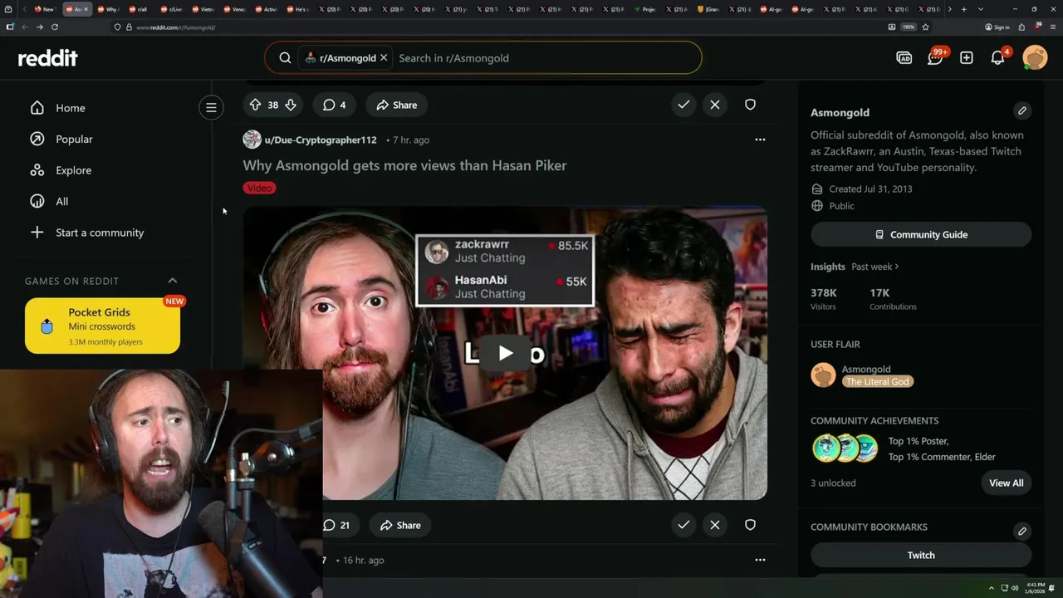This screenshot has width=1063, height=598.
Task: Open the profile u/Due-Cryptographer112
Action: click(x=320, y=140)
